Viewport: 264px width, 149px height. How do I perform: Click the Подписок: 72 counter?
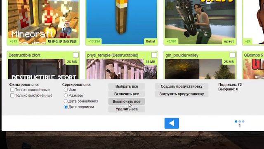pos(230,84)
